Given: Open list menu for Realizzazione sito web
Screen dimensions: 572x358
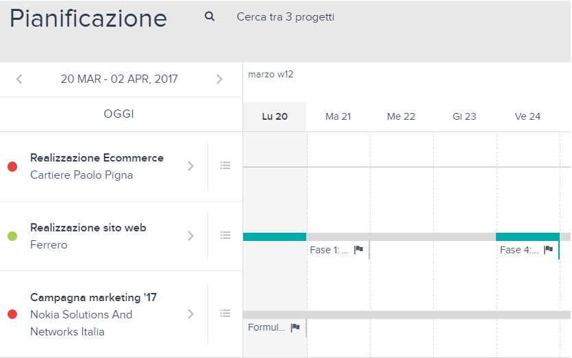Looking at the screenshot, I should coord(225,235).
